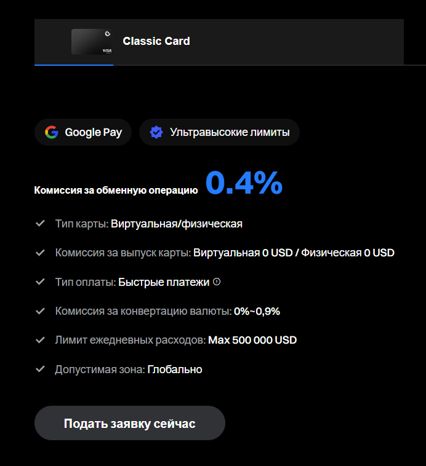Viewport: 426px width, 466px height.
Task: Click the checkmark beside Тип оплаты
Action: tap(41, 282)
